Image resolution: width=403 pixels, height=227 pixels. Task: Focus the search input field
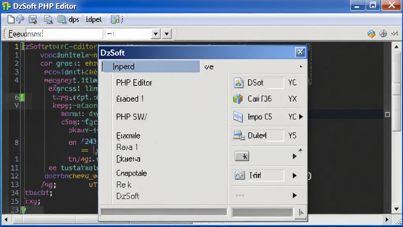(64, 34)
